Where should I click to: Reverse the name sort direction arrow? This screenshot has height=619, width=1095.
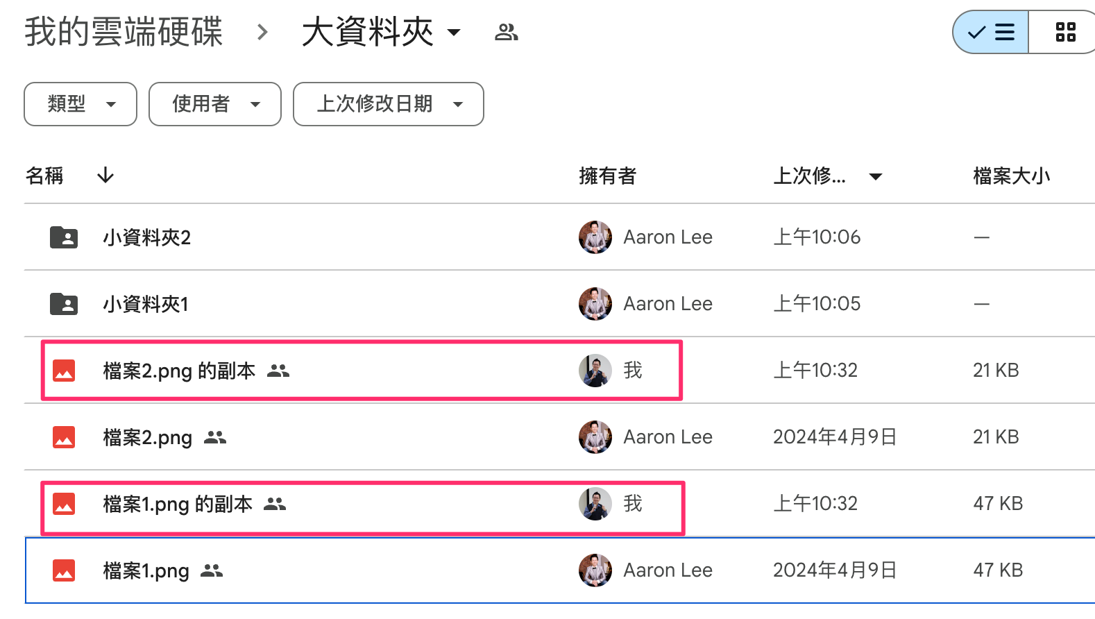[105, 176]
